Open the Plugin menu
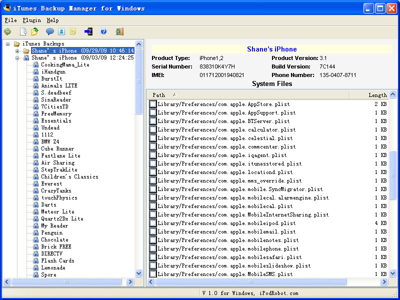Image resolution: width=400 pixels, height=300 pixels. [x=32, y=20]
